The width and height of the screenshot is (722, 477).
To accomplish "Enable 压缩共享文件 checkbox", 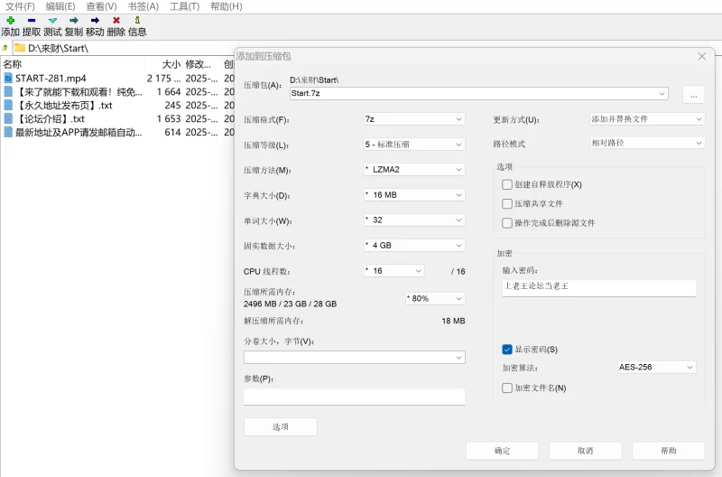I will click(x=507, y=203).
